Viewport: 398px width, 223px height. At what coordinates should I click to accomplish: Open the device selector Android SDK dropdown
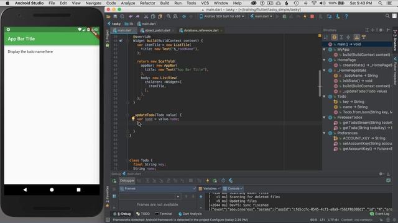pyautogui.click(x=221, y=17)
